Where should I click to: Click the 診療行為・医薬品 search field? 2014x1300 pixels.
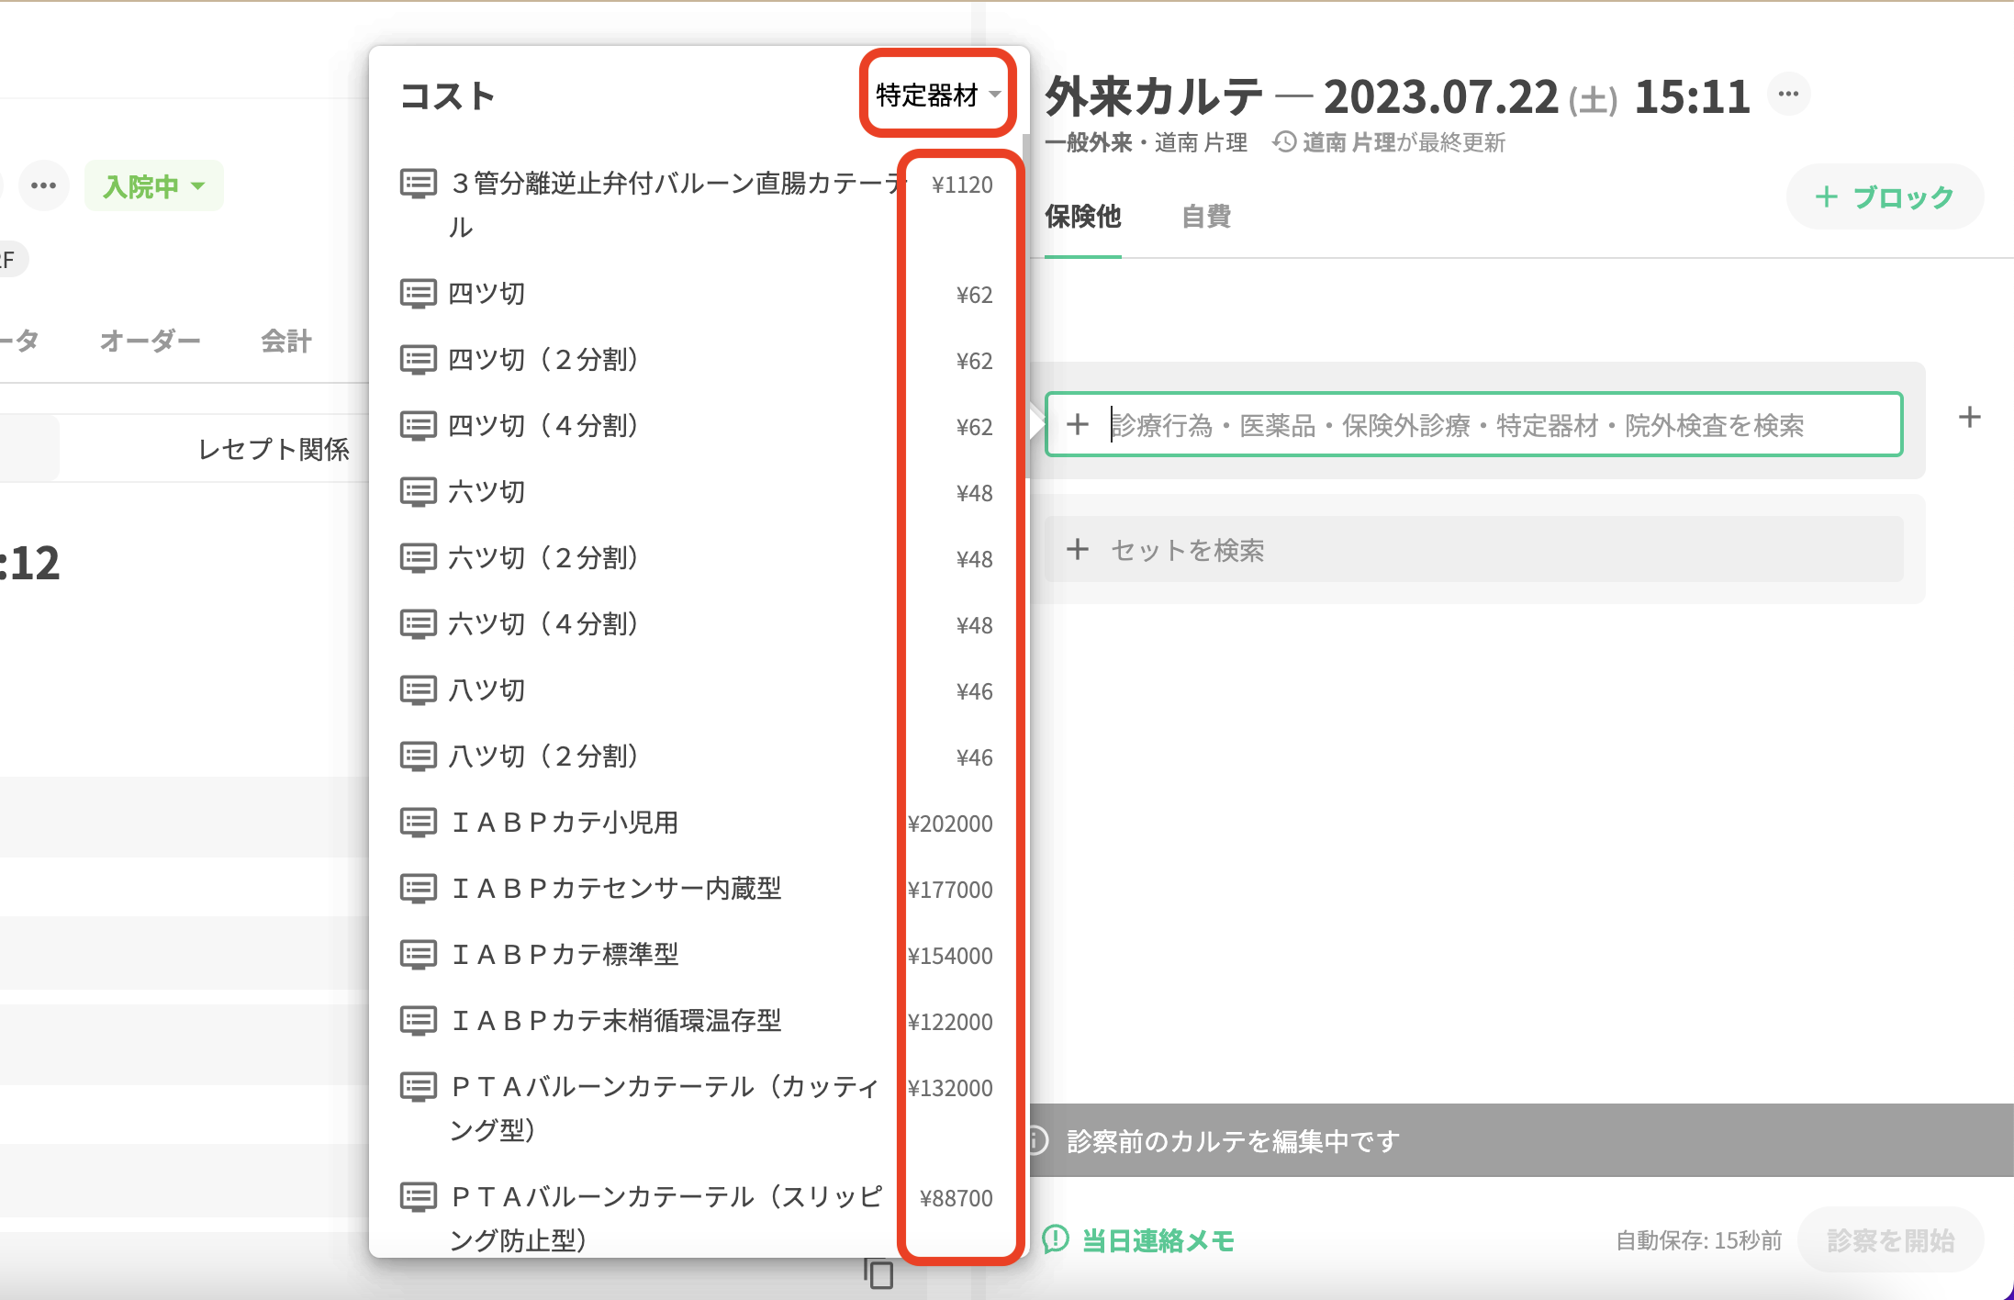click(x=1472, y=425)
